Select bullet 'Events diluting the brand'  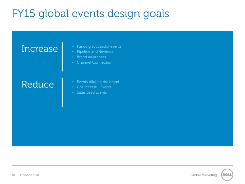pyautogui.click(x=98, y=82)
